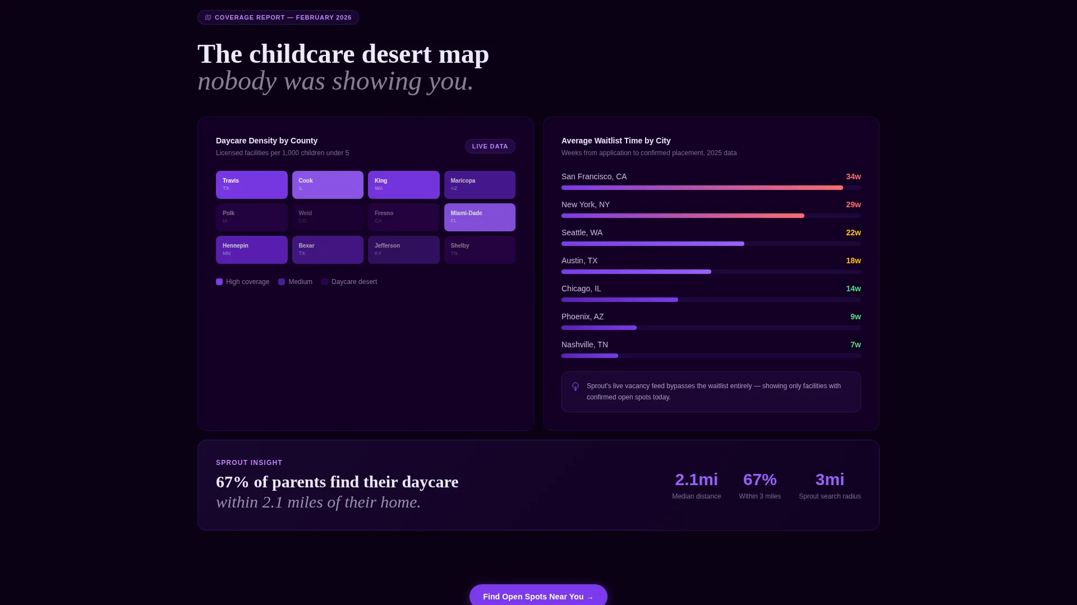Screen dimensions: 1077x605
Task: Click the Average Waitlist Time by City heading
Action: pos(616,141)
